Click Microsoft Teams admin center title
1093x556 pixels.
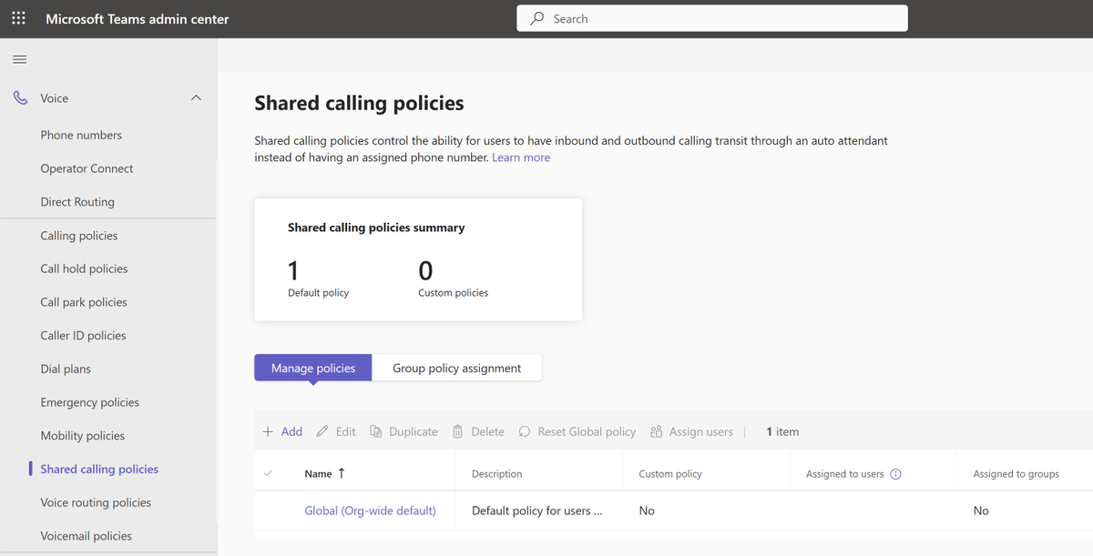[x=138, y=18]
